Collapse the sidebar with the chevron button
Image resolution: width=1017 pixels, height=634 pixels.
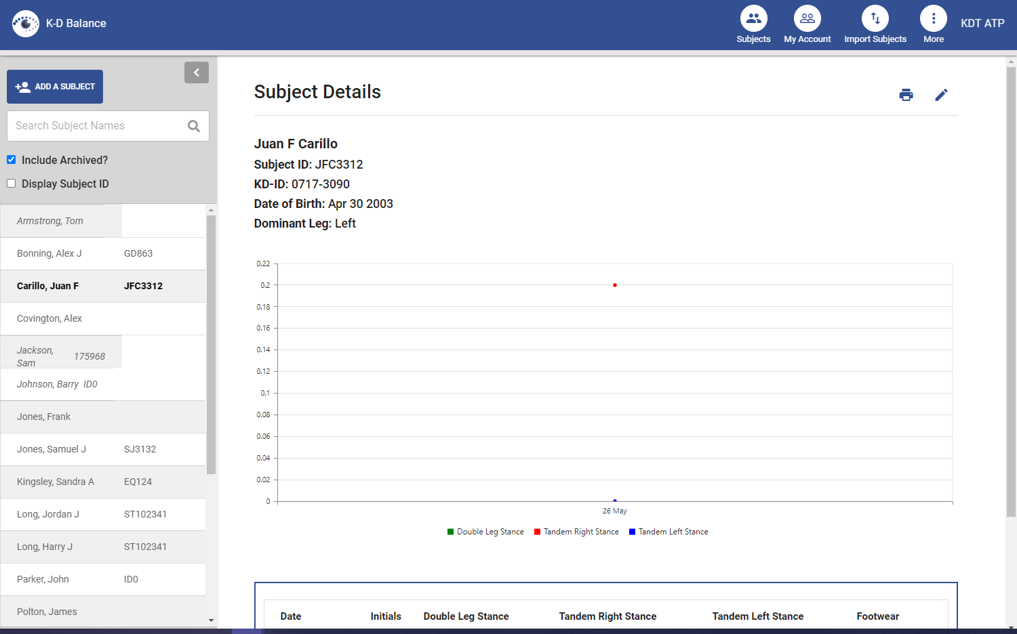[x=197, y=72]
